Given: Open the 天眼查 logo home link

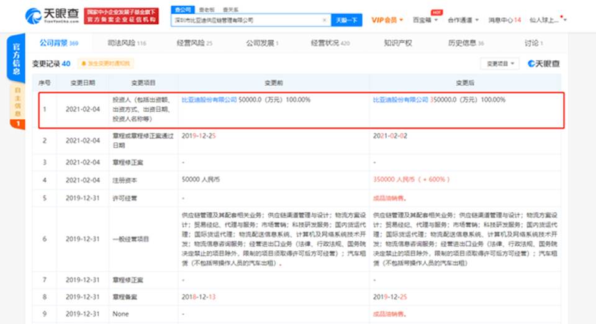Looking at the screenshot, I should 52,16.
